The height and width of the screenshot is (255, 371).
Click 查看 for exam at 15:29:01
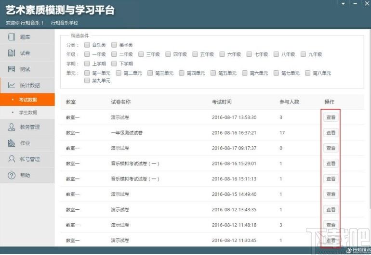click(331, 163)
